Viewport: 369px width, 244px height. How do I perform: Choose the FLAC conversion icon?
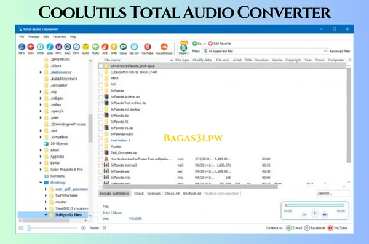(x=95, y=47)
